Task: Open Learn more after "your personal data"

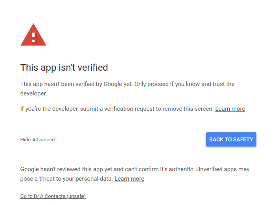Action: [129, 179]
